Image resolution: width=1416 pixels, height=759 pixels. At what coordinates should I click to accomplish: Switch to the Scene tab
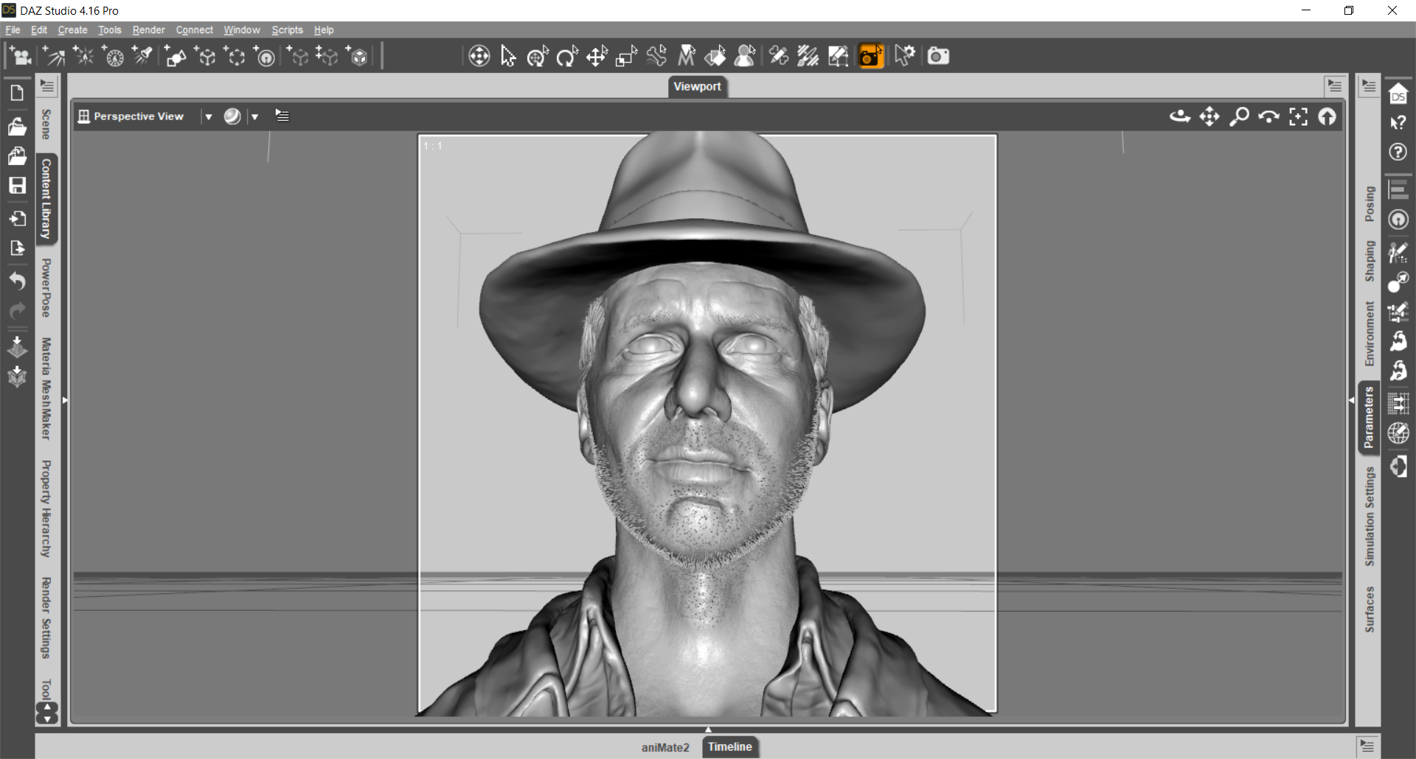[46, 124]
